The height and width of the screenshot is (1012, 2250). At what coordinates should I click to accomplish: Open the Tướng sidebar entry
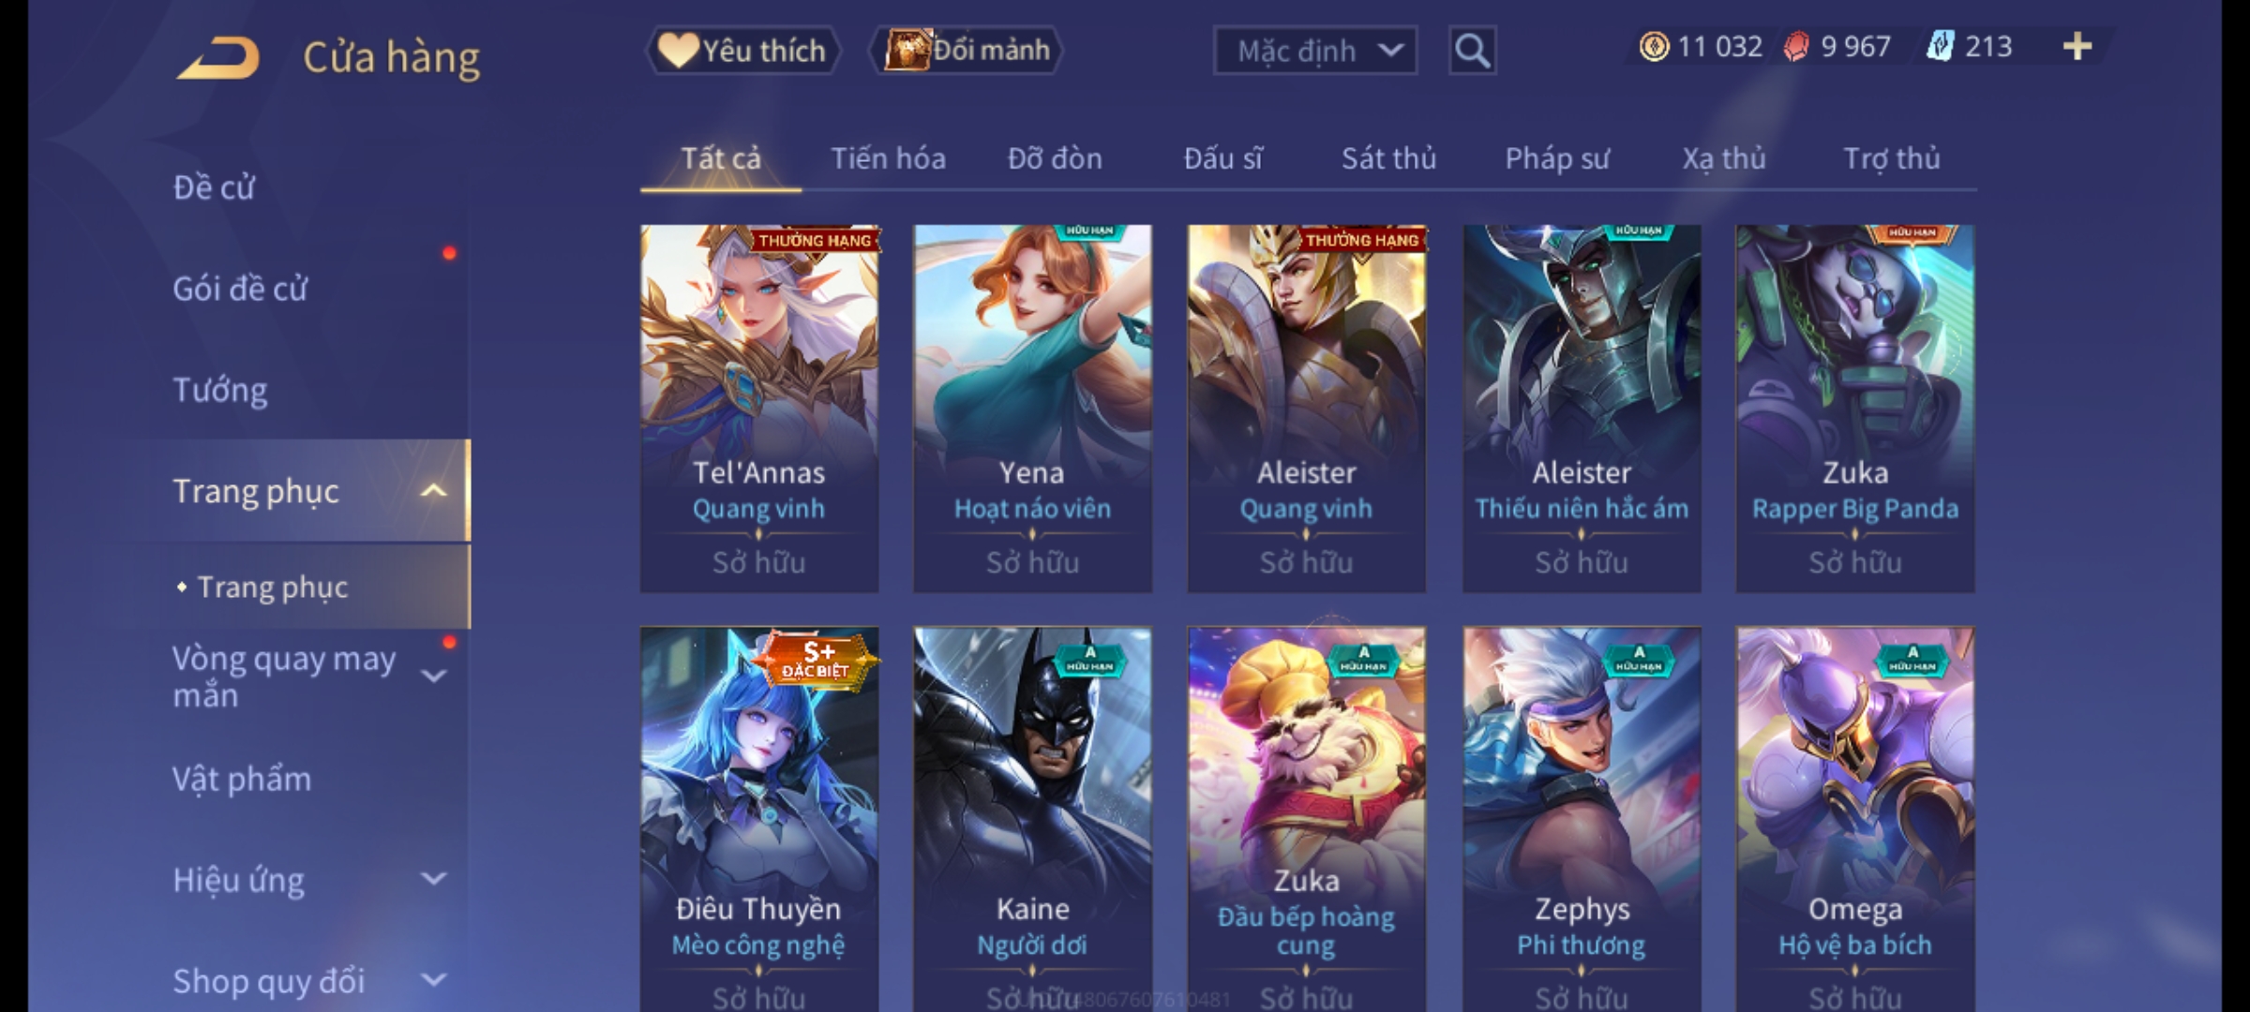click(220, 390)
